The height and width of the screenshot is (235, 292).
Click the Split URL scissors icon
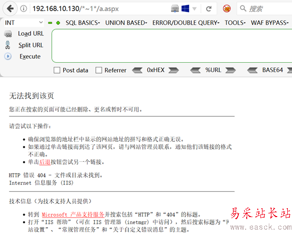point(7,45)
